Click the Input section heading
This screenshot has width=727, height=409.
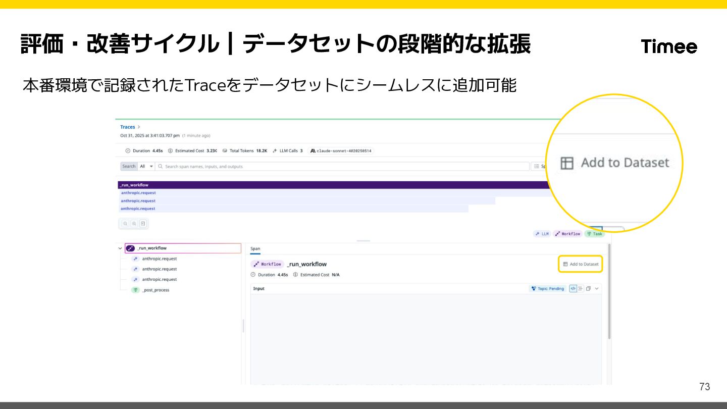point(258,289)
